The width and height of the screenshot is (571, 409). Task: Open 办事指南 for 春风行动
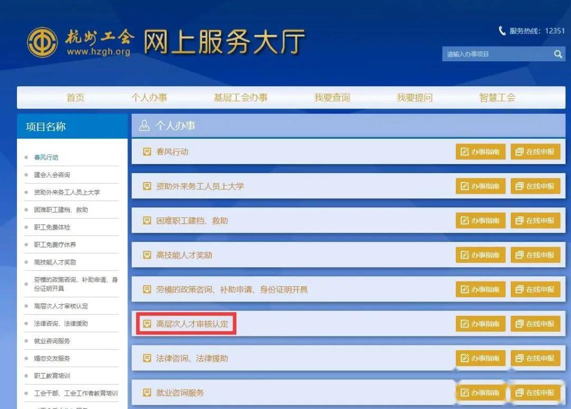[x=480, y=152]
